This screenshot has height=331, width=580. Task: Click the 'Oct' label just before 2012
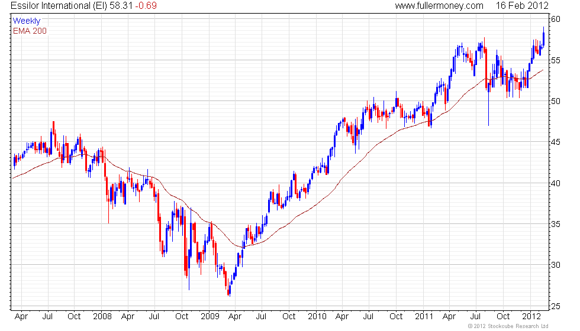point(503,317)
